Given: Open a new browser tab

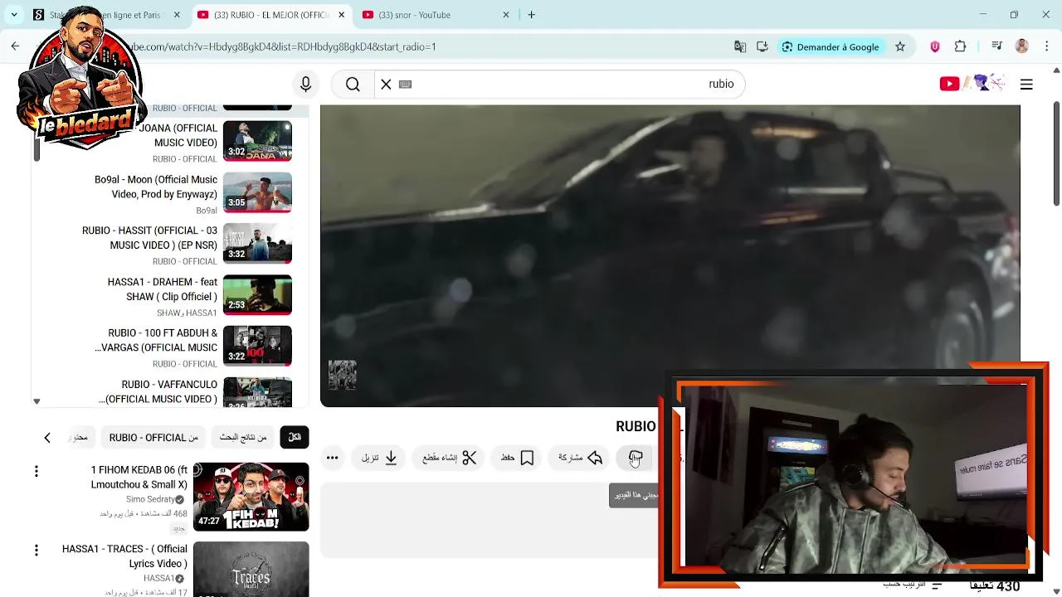Looking at the screenshot, I should [531, 15].
